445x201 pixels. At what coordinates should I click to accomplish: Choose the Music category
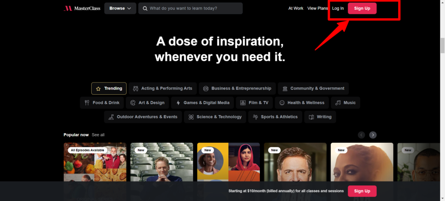coord(345,102)
